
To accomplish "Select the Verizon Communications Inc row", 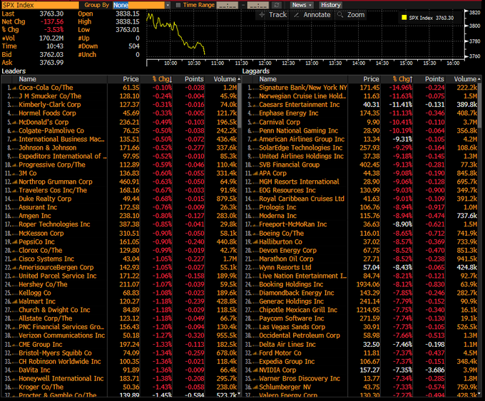I will coord(119,335).
